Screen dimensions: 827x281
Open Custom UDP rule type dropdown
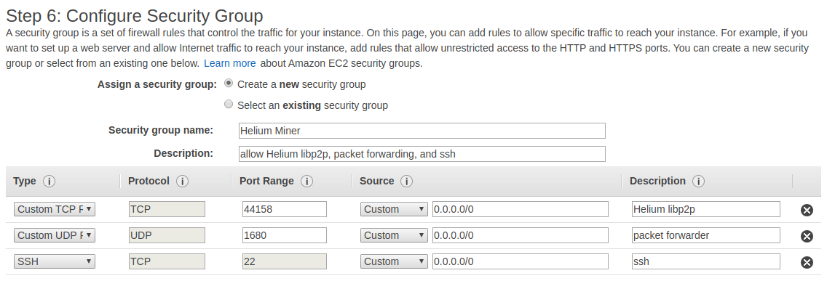(x=55, y=235)
